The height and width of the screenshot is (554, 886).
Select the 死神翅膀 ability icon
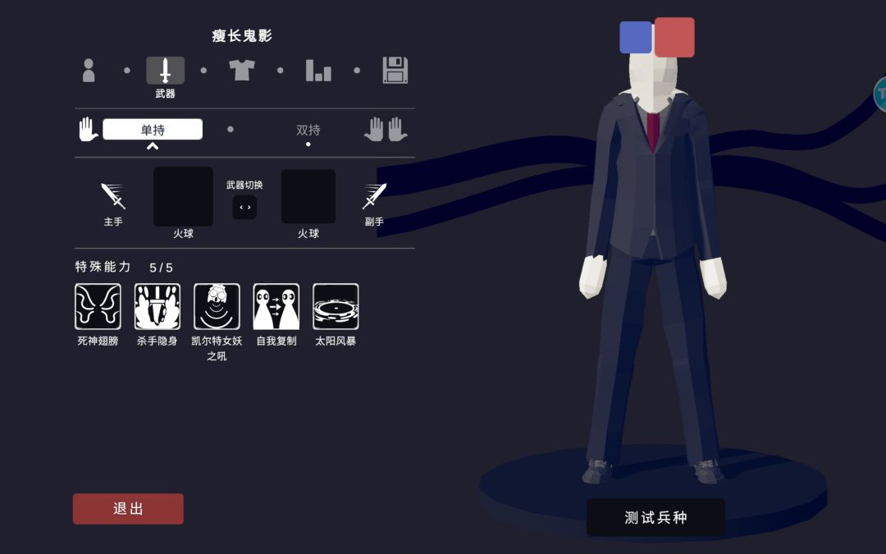pyautogui.click(x=98, y=306)
